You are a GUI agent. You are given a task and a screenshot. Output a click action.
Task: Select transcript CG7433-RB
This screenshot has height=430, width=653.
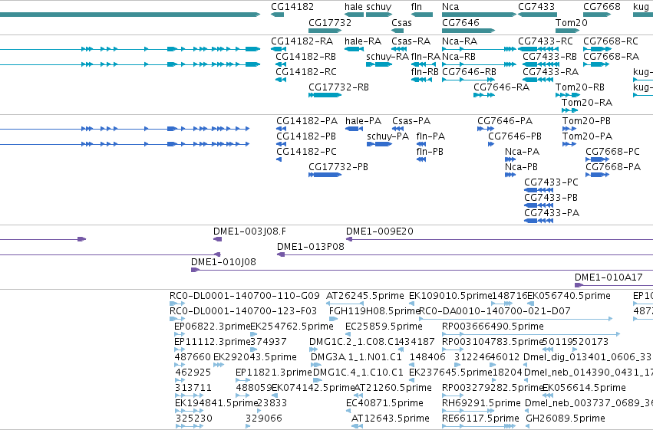pos(549,57)
